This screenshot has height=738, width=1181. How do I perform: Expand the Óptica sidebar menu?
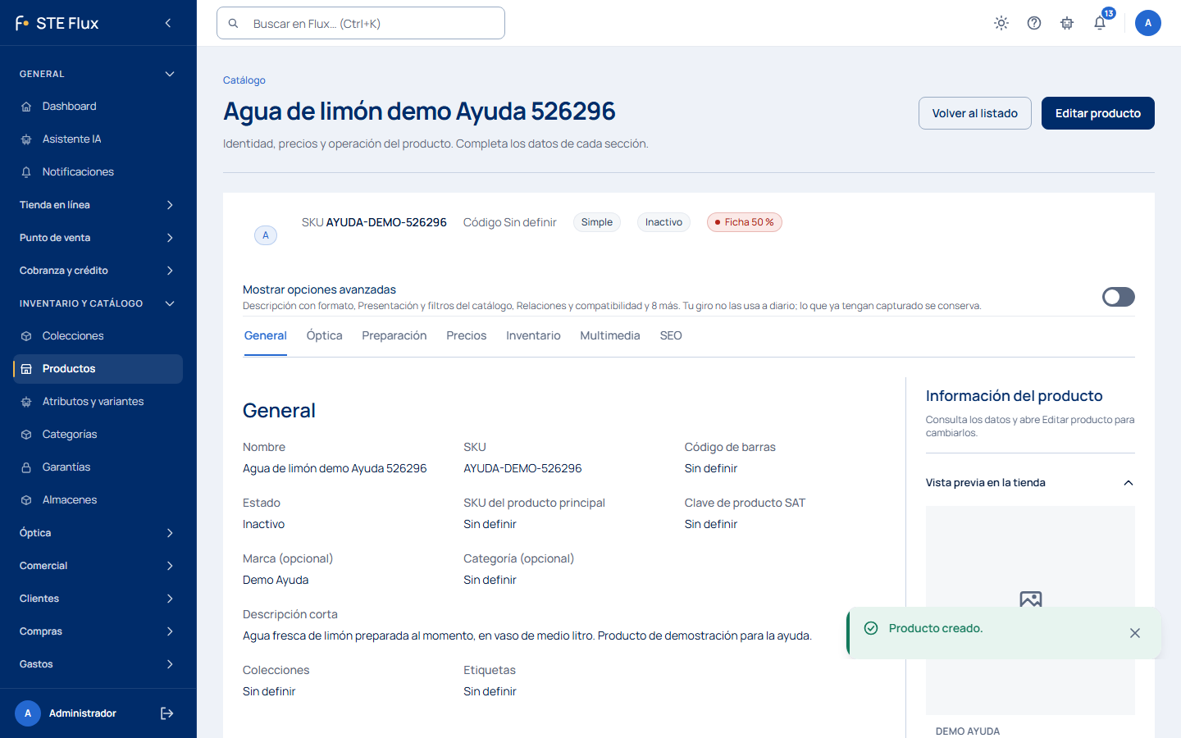(98, 533)
